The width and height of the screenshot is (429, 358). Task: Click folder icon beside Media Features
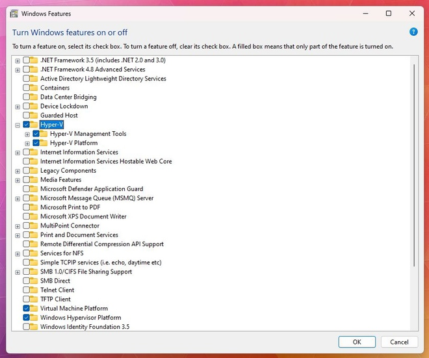point(34,180)
